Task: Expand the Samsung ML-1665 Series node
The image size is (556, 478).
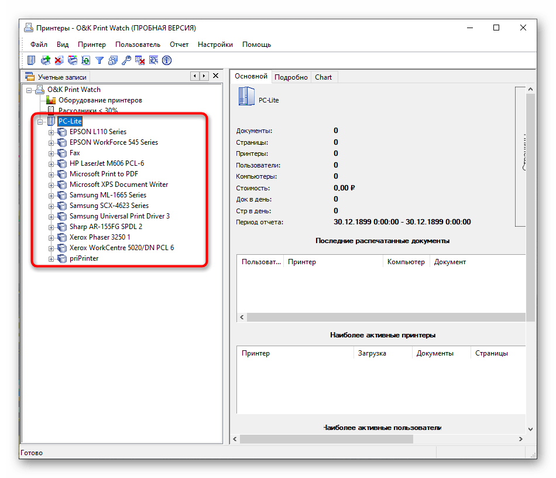Action: point(51,196)
